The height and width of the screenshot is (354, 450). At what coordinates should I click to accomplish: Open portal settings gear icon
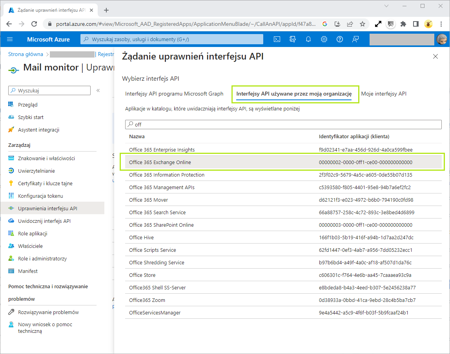click(x=324, y=39)
